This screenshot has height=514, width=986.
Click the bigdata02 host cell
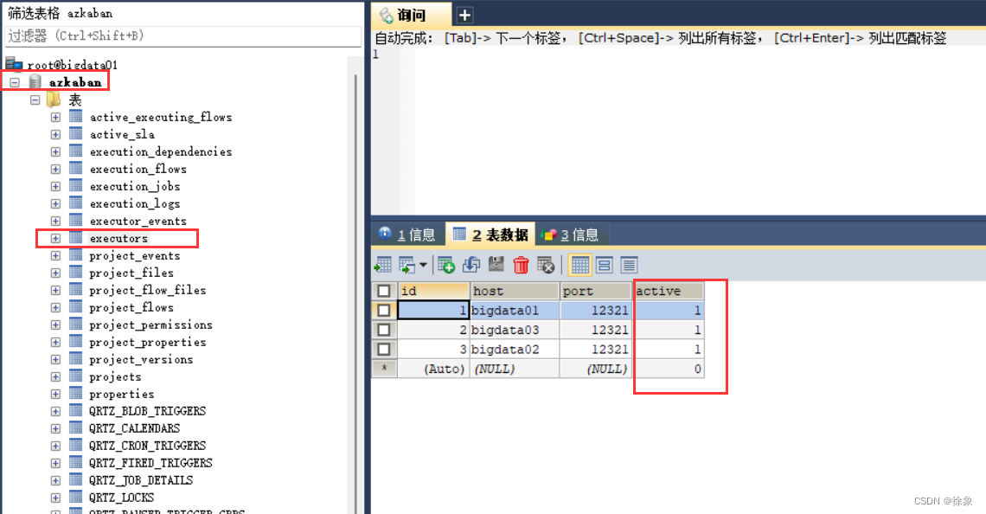click(515, 350)
